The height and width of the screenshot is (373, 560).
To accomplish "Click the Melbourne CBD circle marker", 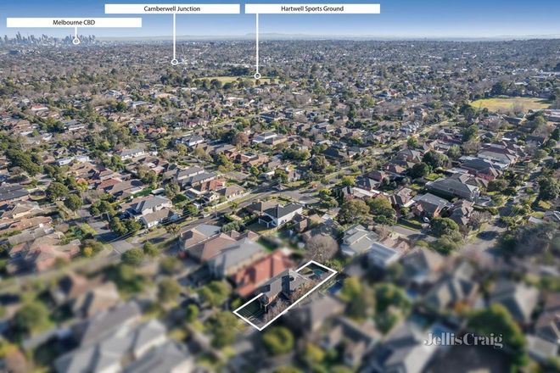I will point(76,41).
